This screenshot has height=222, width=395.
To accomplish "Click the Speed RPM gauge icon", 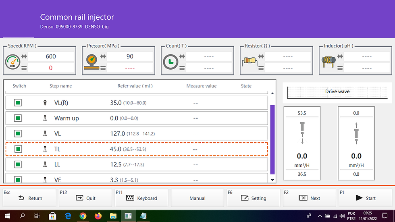I will click(12, 62).
